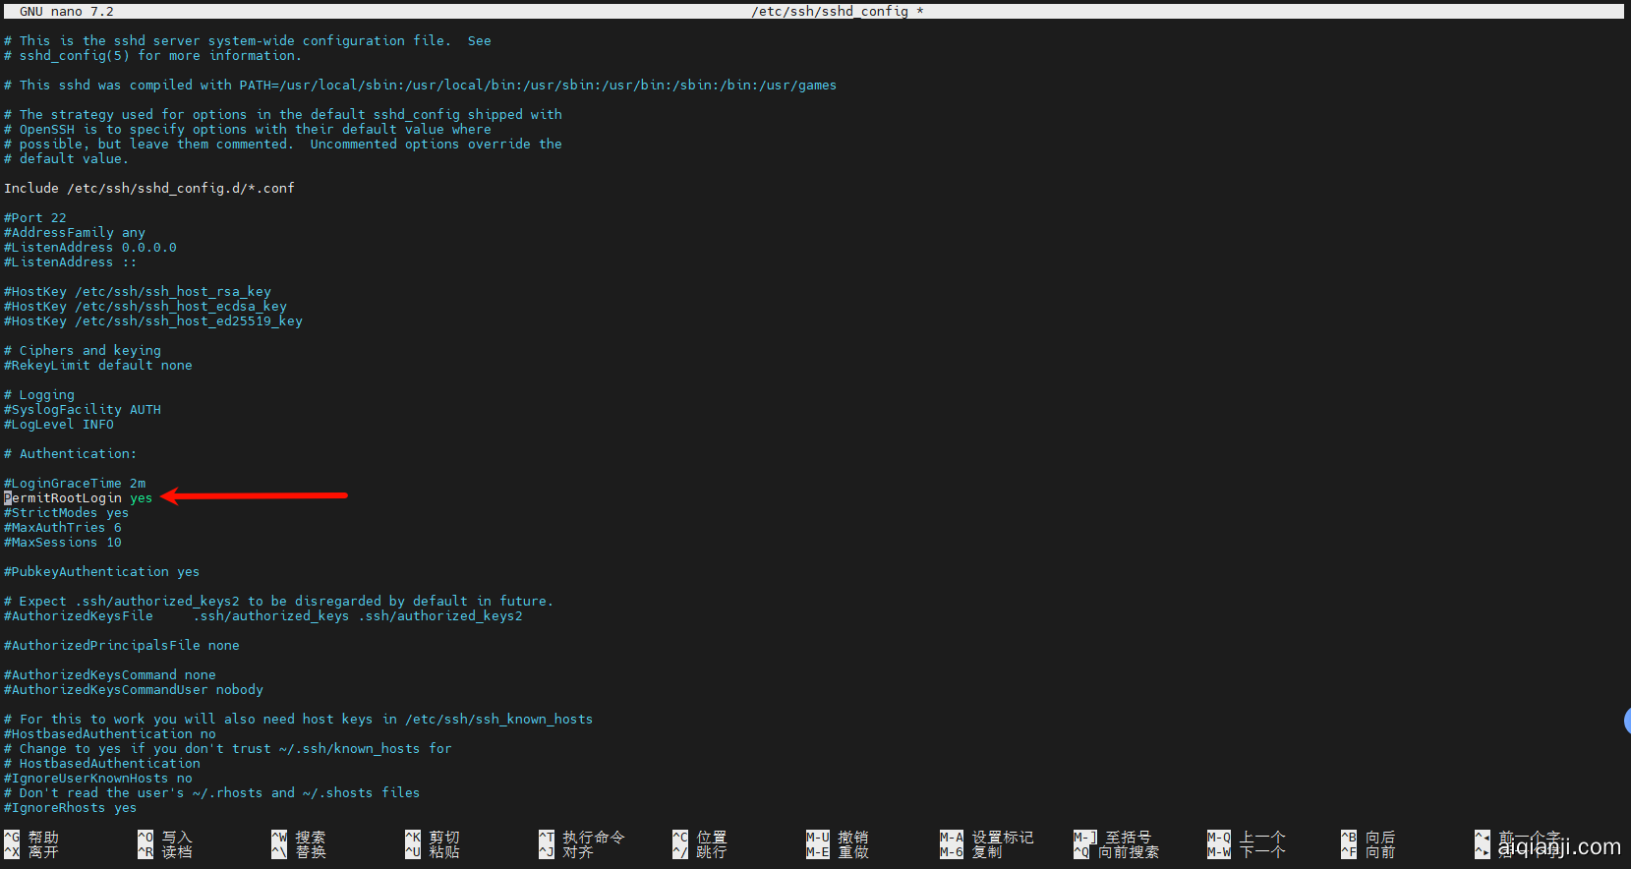Click the #PubkeyAuthentication yes line
Viewport: 1631px width, 869px height.
(x=102, y=572)
